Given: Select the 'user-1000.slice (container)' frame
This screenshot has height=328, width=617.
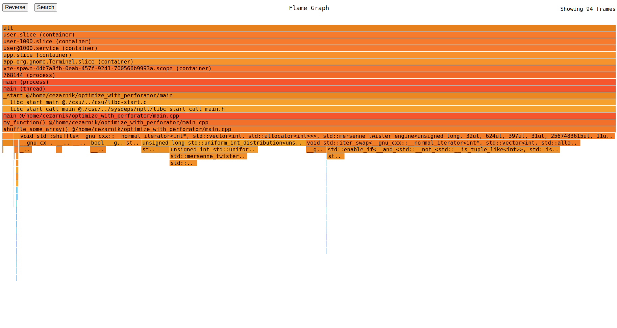Looking at the screenshot, I should click(x=304, y=41).
